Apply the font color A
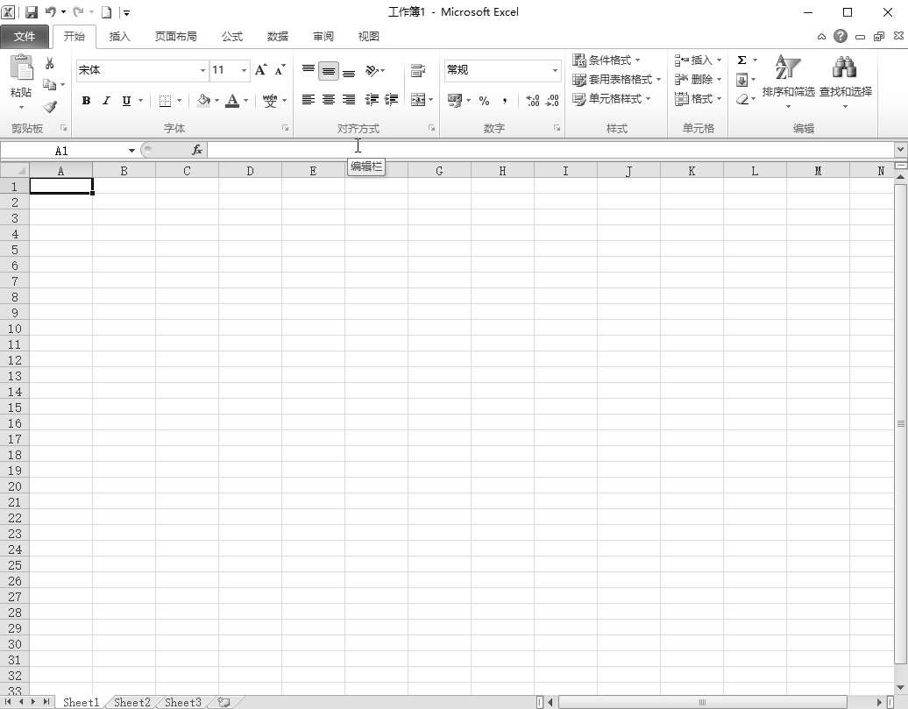908x709 pixels. 232,100
